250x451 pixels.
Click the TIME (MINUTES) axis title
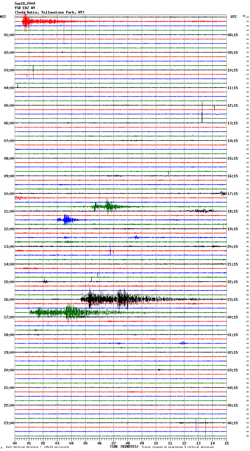point(124,447)
